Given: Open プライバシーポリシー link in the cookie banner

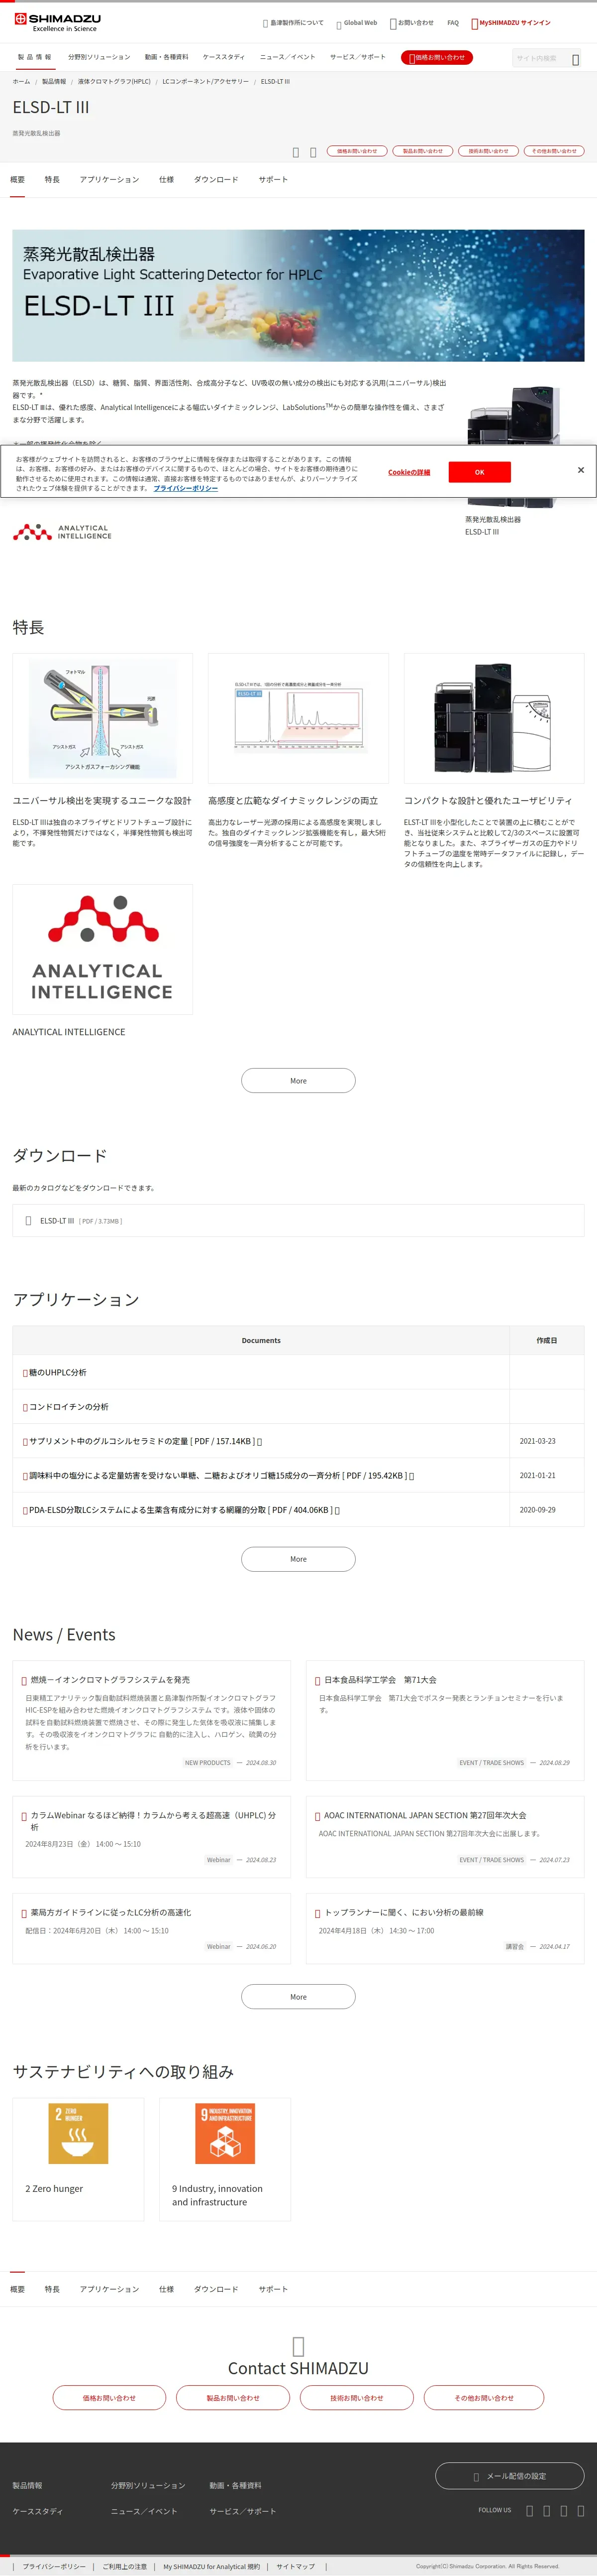Looking at the screenshot, I should click(186, 488).
